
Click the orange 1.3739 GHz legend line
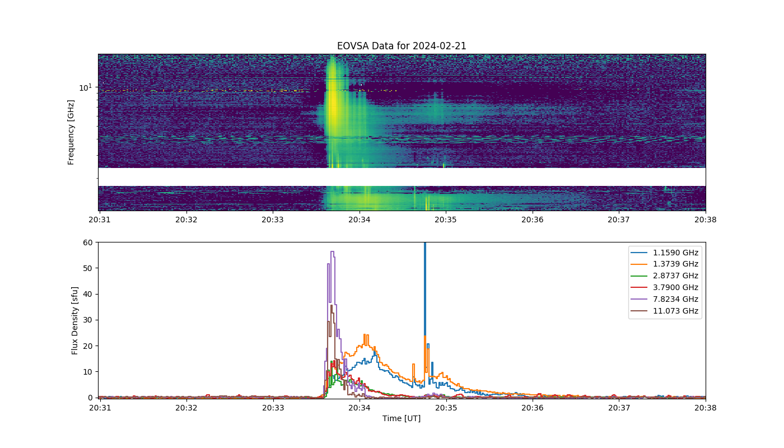640,264
